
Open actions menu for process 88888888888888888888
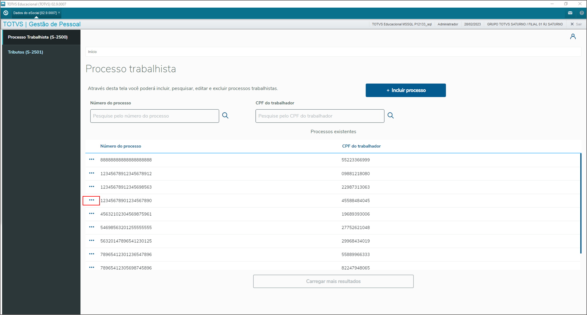tap(92, 159)
